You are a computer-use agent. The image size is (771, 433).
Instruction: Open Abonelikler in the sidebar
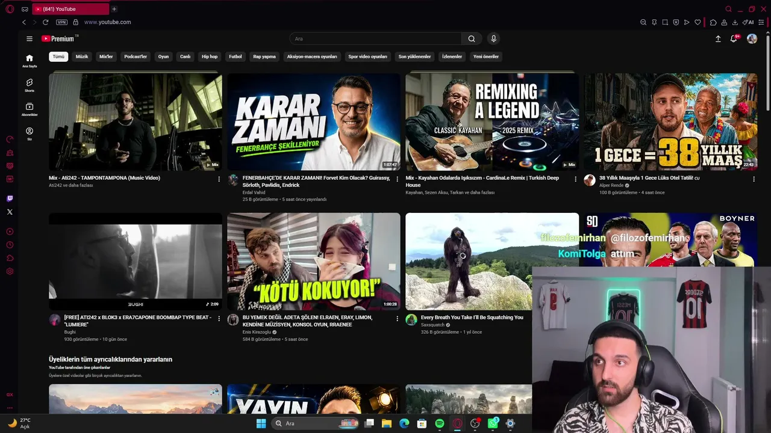point(30,109)
